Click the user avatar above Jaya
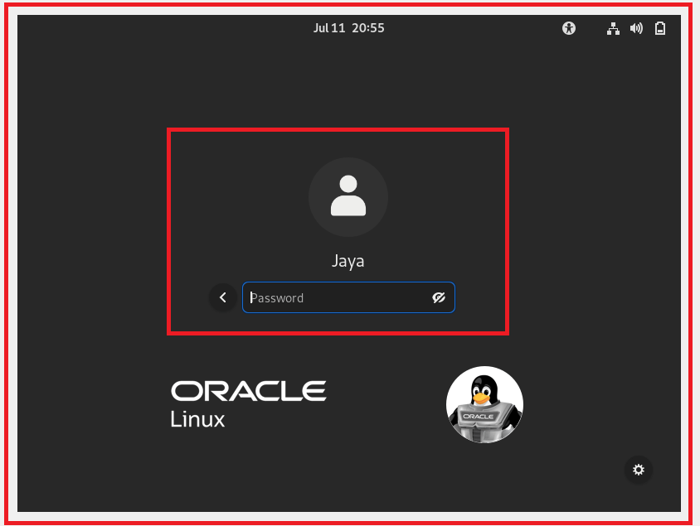 point(348,197)
